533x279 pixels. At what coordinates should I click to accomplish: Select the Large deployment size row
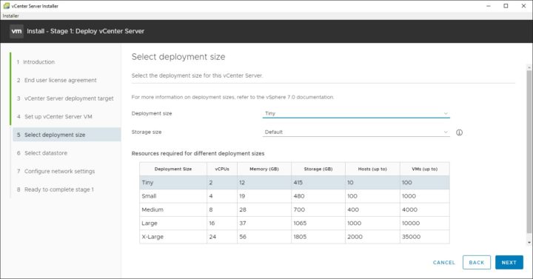tap(295, 223)
